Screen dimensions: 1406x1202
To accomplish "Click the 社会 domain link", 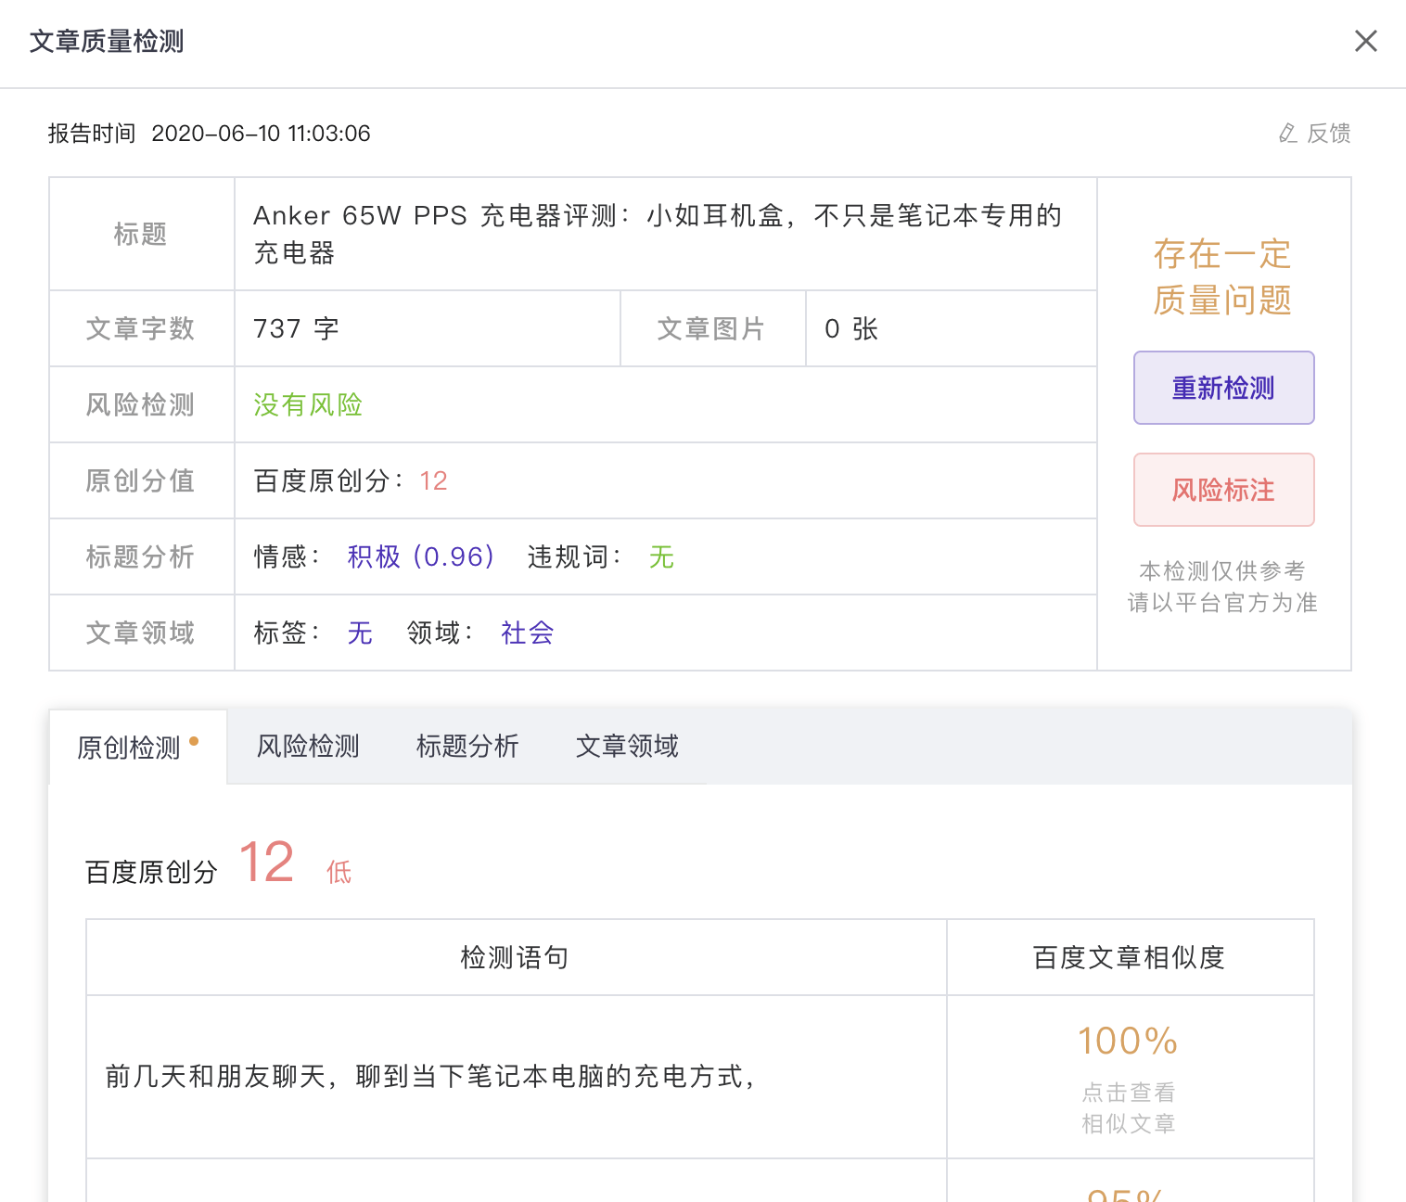I will 526,633.
